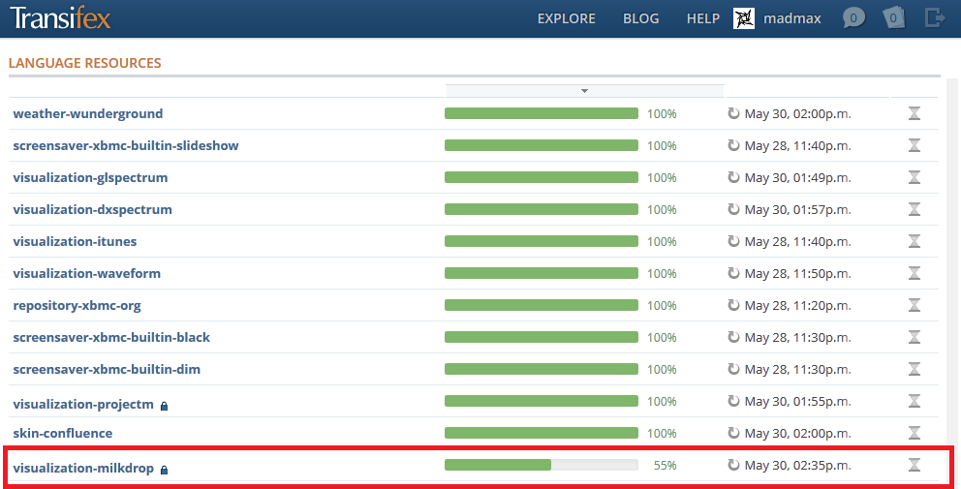961x489 pixels.
Task: Click hourglass icon for weather-wunderground
Action: coord(914,113)
